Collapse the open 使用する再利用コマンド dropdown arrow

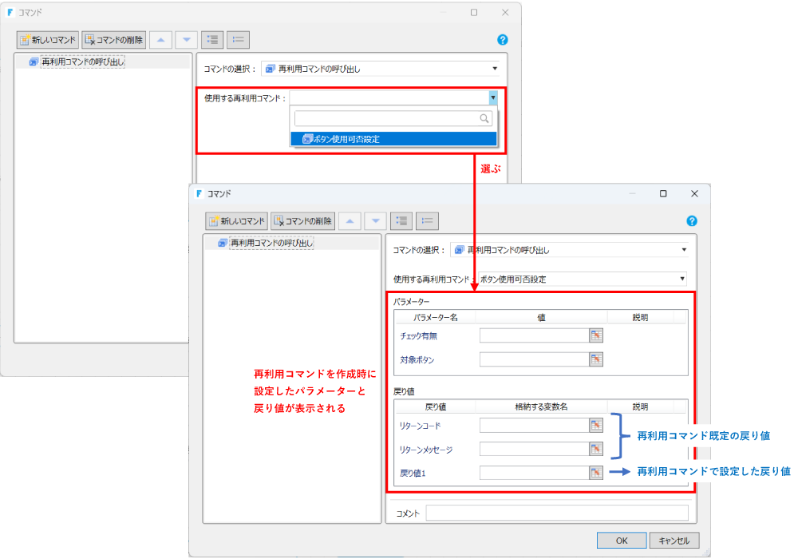pyautogui.click(x=493, y=97)
